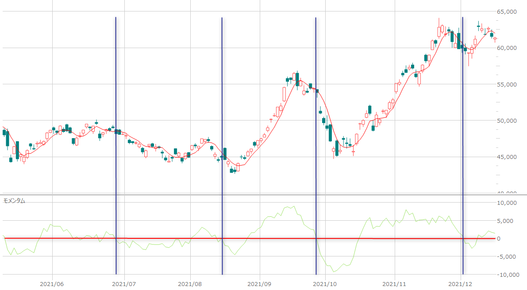527x290 pixels.
Task: Select the blue vertical line nearest 2021/07
Action: coord(116,132)
